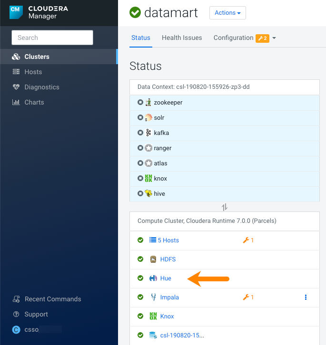Open the Hue service link

point(166,278)
